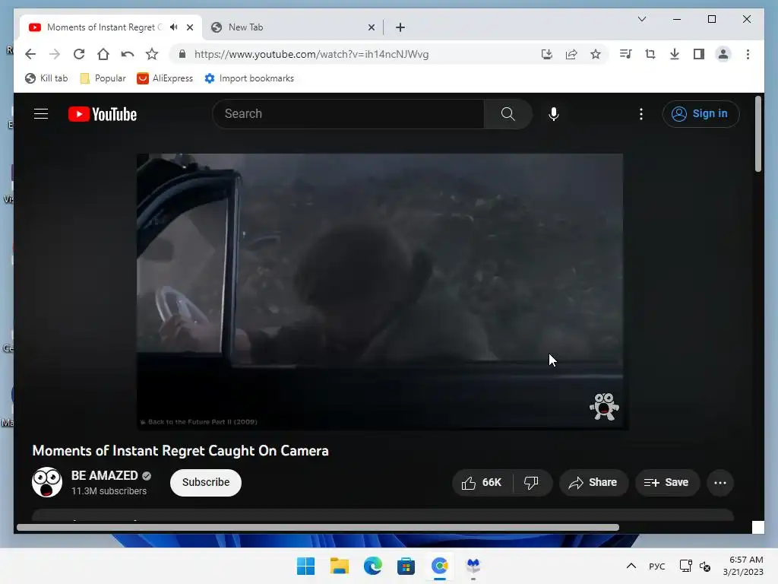Viewport: 778px width, 584px height.
Task: Click the Share button
Action: point(593,483)
